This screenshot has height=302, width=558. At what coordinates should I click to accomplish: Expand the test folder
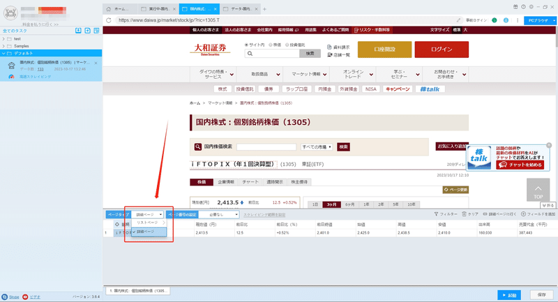point(3,39)
